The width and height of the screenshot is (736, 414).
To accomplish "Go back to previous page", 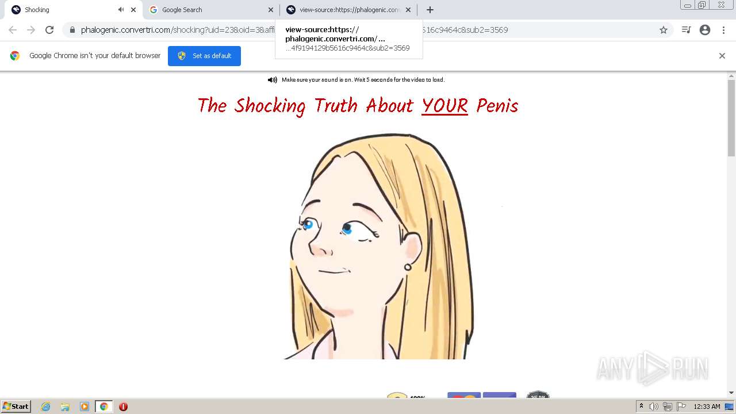I will tap(13, 30).
